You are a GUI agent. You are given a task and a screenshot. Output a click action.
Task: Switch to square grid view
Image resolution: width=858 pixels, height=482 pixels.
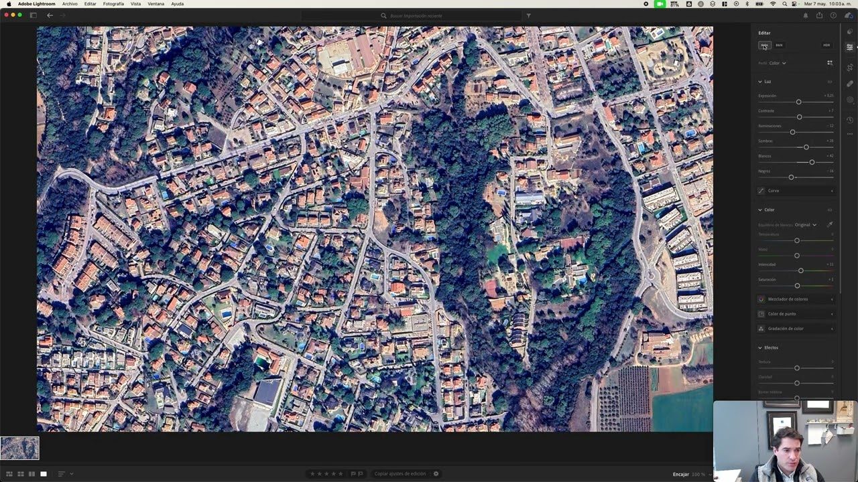(x=21, y=474)
